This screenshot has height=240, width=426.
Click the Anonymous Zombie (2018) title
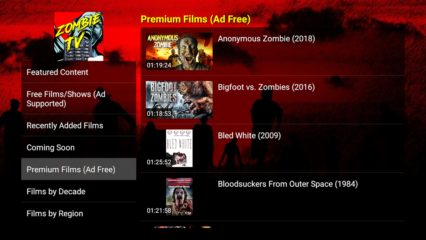(x=266, y=39)
